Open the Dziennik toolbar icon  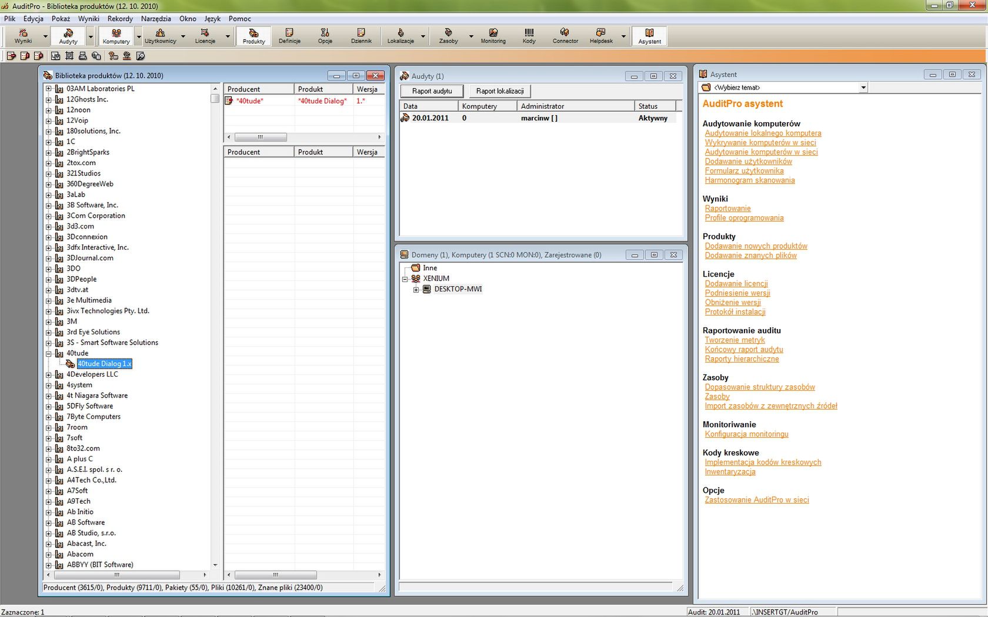[x=361, y=36]
